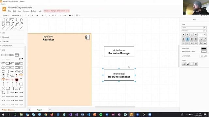The height and width of the screenshot is (117, 209).
Task: Select the actor shape in the general shapes
Action: [x=17, y=20]
